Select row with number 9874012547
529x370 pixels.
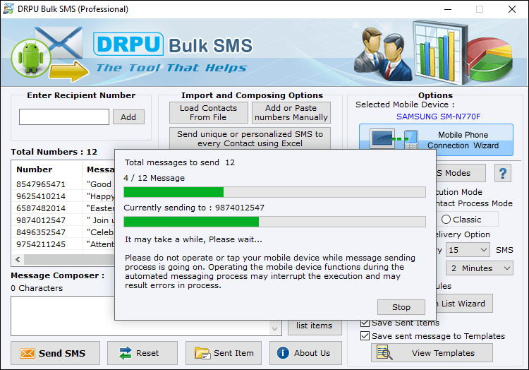tap(64, 220)
